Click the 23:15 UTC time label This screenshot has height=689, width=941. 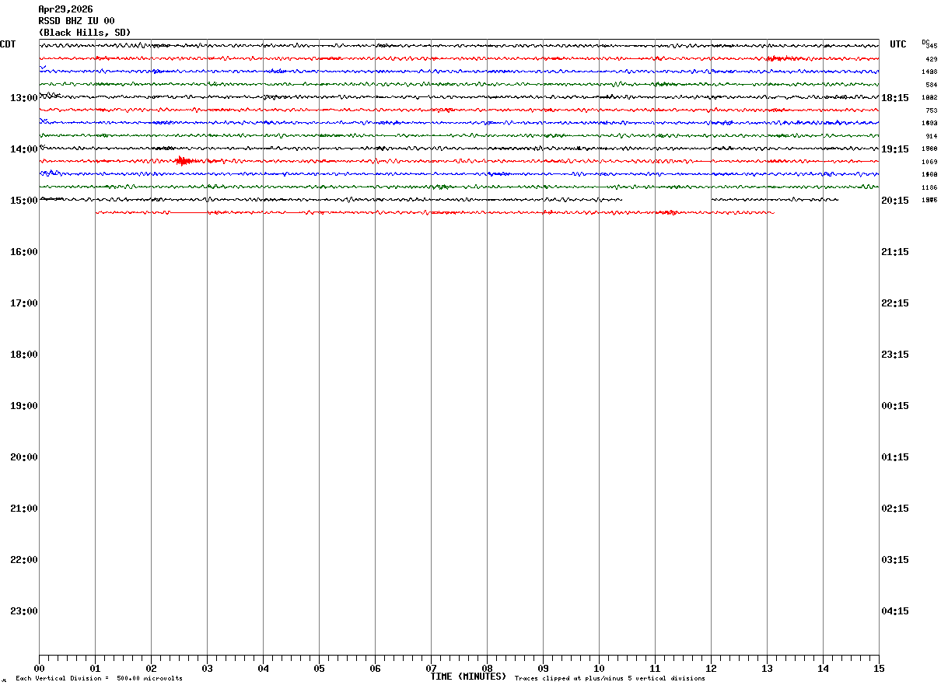pos(895,355)
